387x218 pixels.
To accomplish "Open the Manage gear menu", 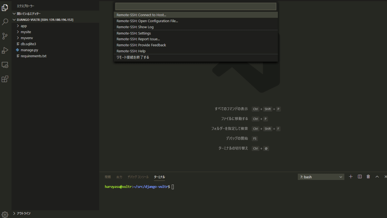I will (5, 214).
